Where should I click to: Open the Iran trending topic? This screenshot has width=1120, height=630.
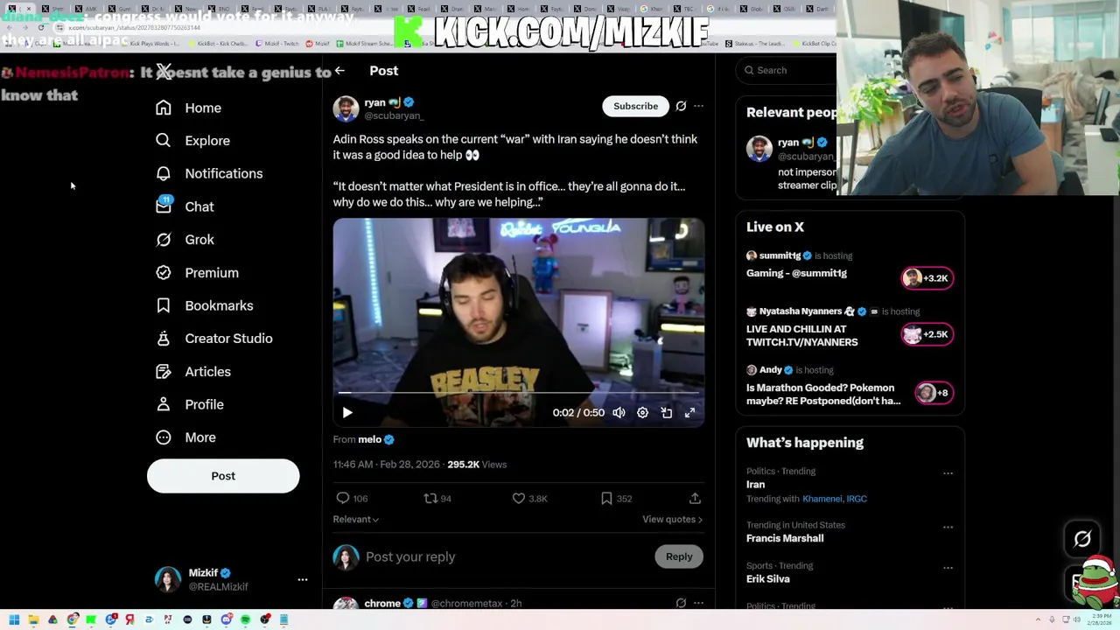pyautogui.click(x=755, y=484)
